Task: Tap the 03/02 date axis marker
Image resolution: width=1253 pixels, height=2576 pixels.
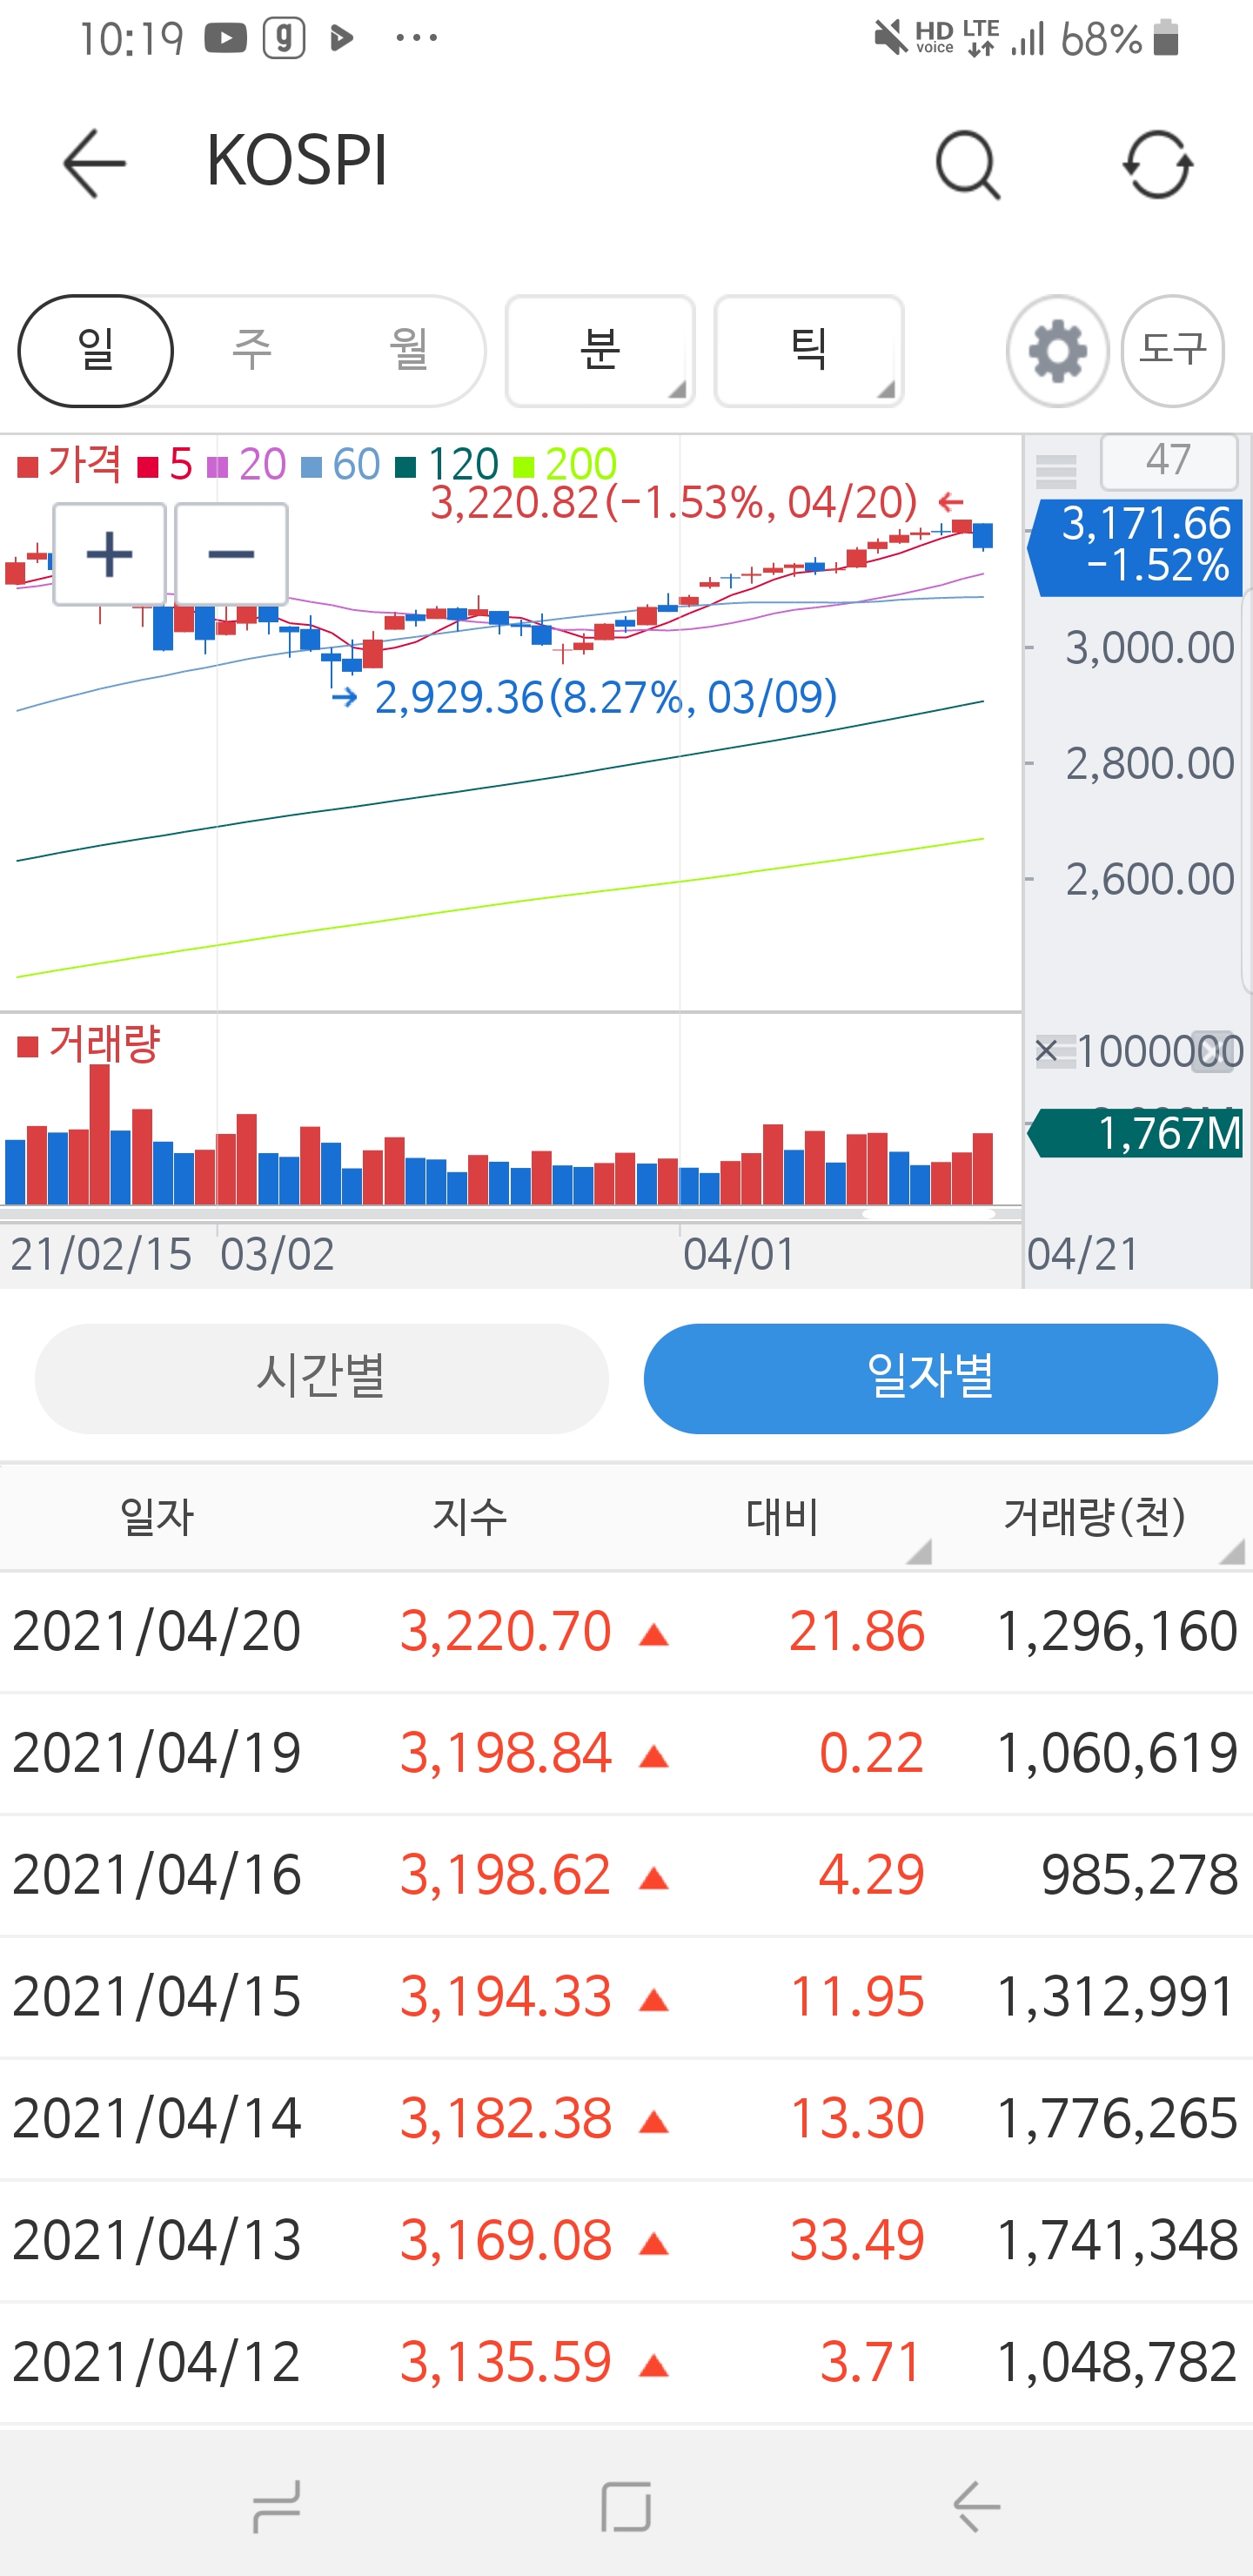Action: pyautogui.click(x=277, y=1254)
